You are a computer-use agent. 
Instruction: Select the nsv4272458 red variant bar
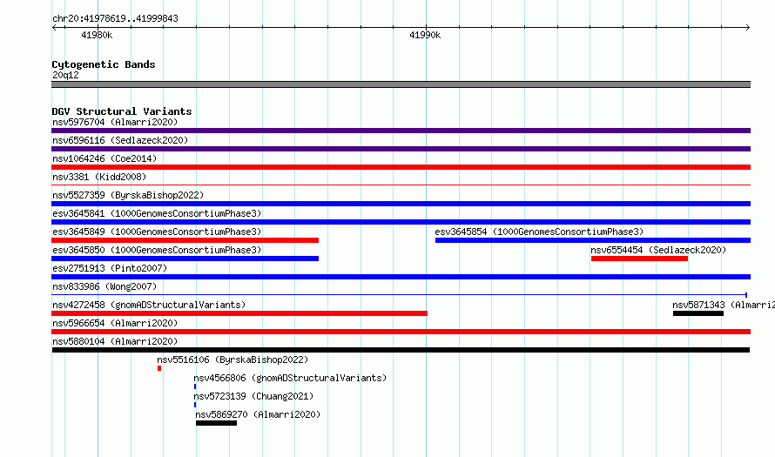point(239,313)
